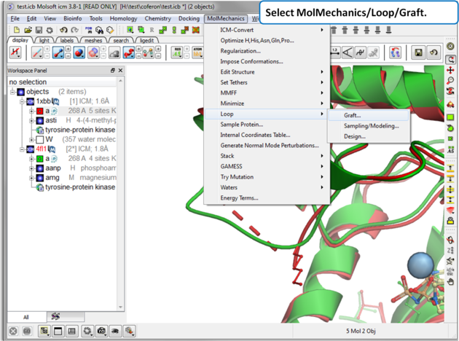Toggle the red display box for 1xbb chain a
This screenshot has width=459, height=341.
tap(40, 111)
